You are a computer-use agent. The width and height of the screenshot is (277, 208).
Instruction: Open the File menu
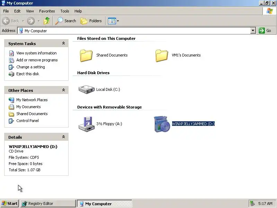tap(6, 11)
